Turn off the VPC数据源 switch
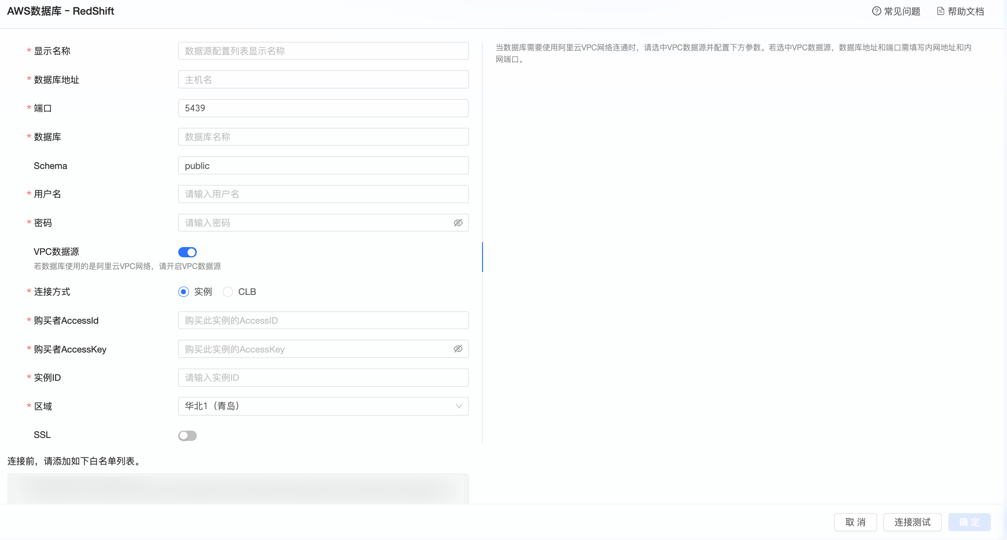1007x540 pixels. pos(188,252)
